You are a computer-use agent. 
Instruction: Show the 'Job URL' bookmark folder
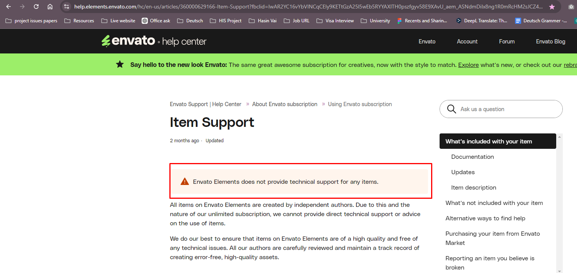[x=296, y=21]
